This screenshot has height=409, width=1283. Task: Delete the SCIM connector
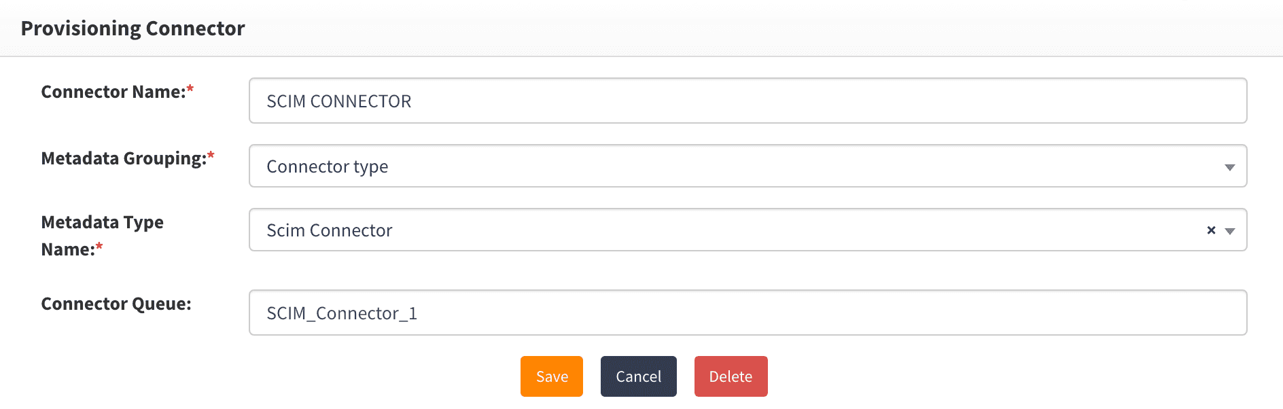point(731,376)
